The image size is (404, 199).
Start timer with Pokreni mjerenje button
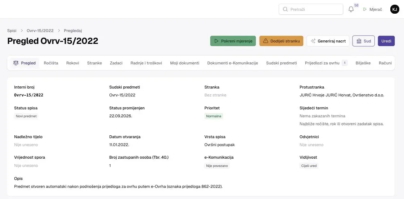coord(233,41)
